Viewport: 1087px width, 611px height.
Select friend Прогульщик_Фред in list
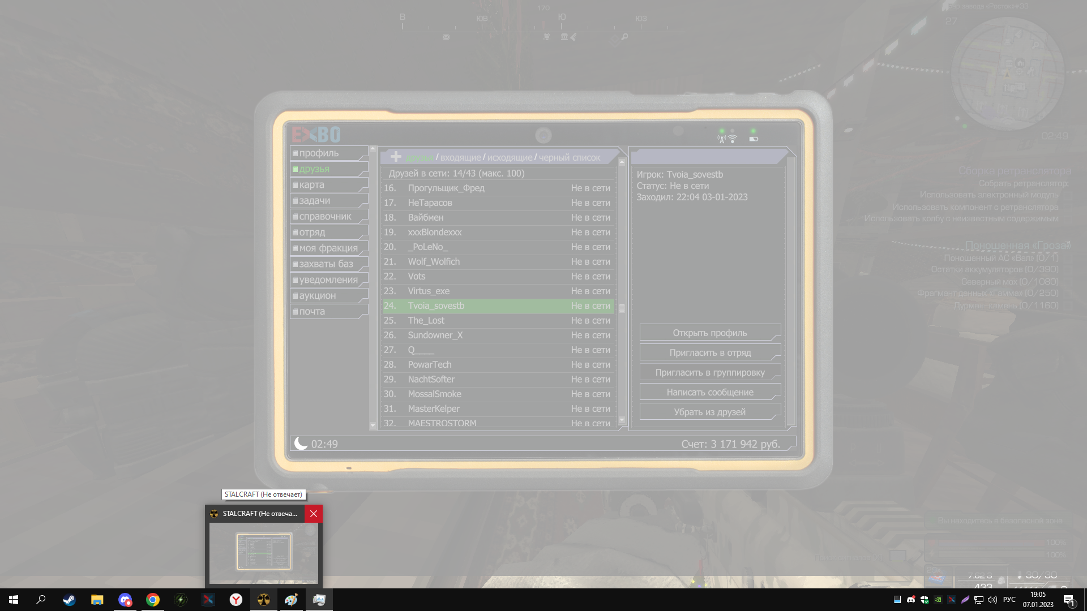coord(498,188)
